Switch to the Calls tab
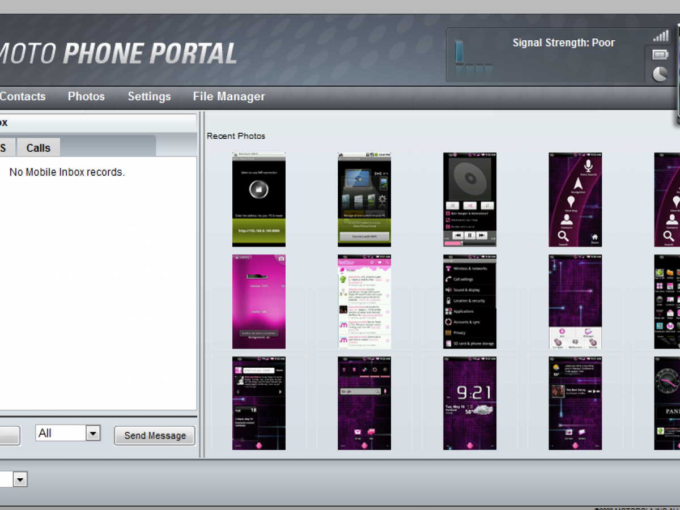Image resolution: width=680 pixels, height=510 pixels. coord(38,148)
